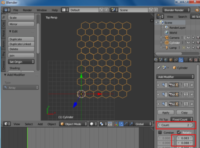Image resolution: width=200 pixels, height=148 pixels.
Task: Click the Mirror button in tool shelf
Action: (21, 24)
